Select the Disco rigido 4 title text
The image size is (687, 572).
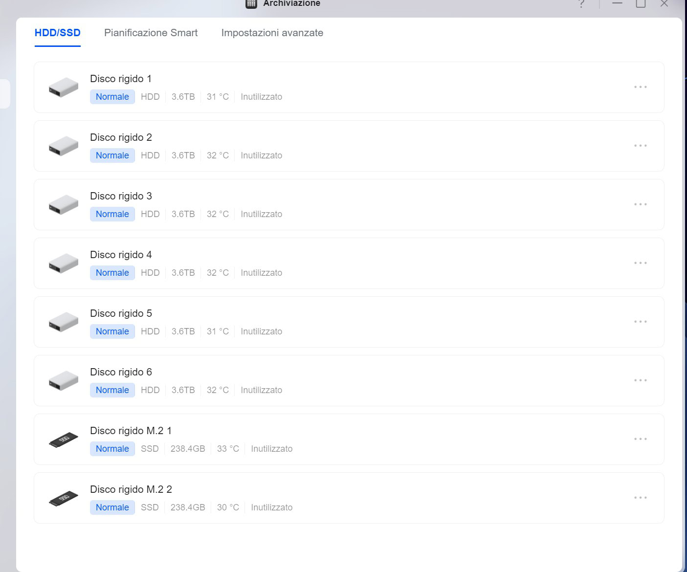[x=121, y=255]
